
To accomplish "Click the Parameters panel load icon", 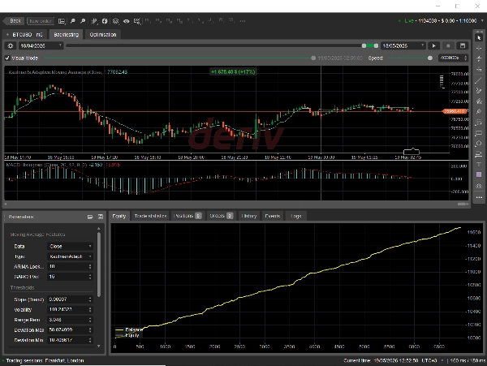I will tap(90, 217).
